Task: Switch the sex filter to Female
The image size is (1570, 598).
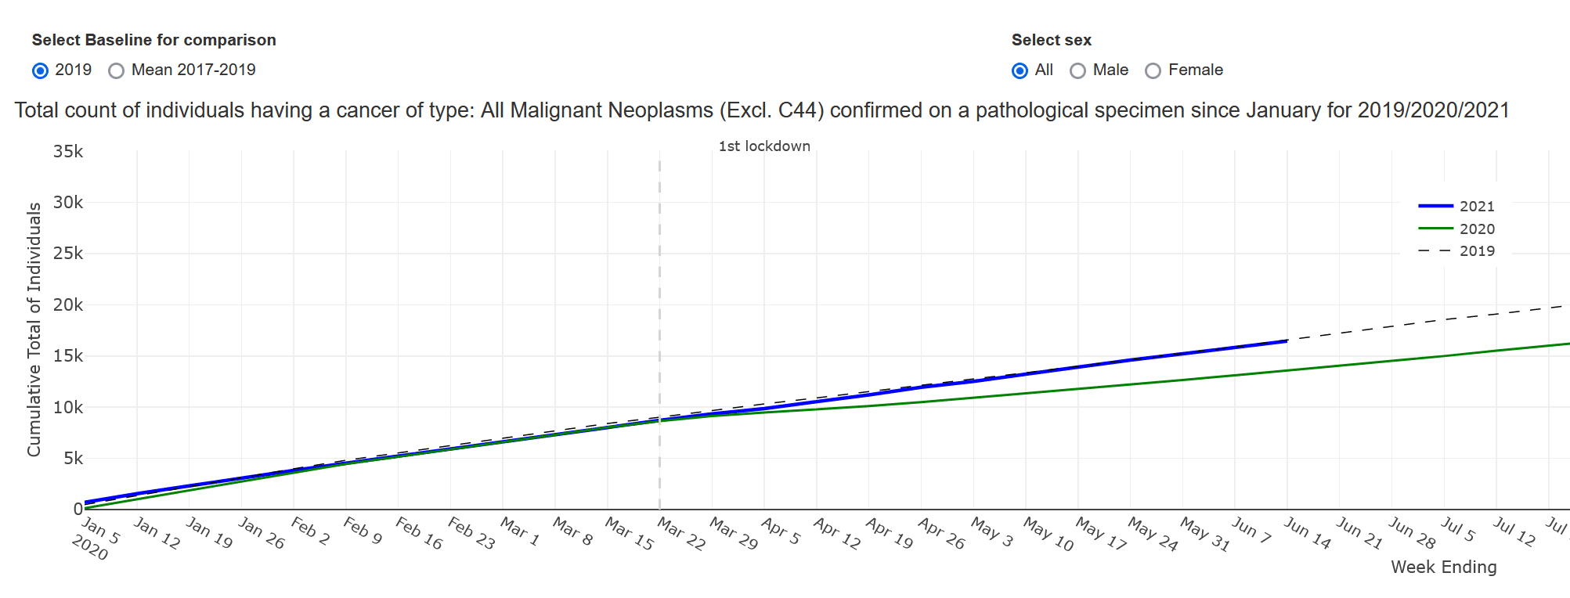Action: coord(1153,70)
